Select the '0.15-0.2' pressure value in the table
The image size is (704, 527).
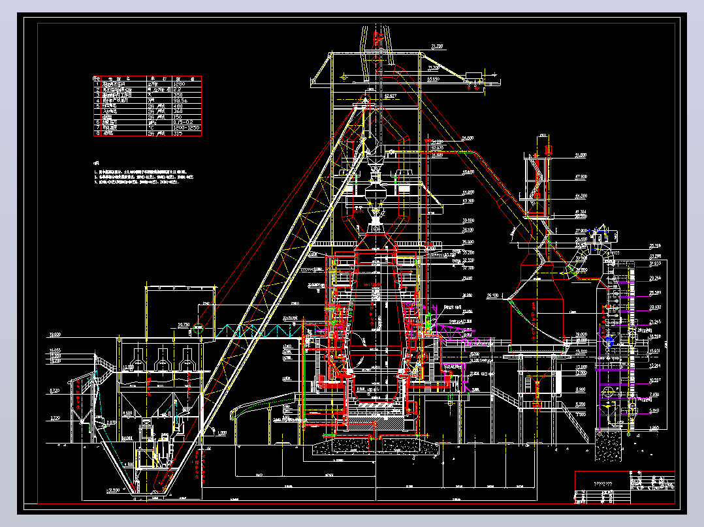183,122
